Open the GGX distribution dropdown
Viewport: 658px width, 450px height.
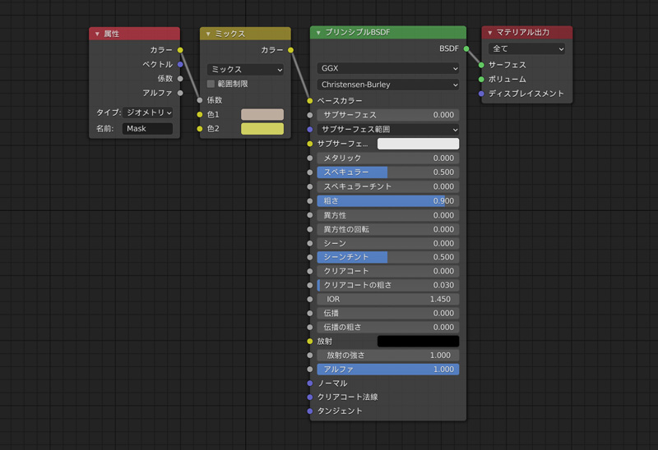click(x=387, y=69)
